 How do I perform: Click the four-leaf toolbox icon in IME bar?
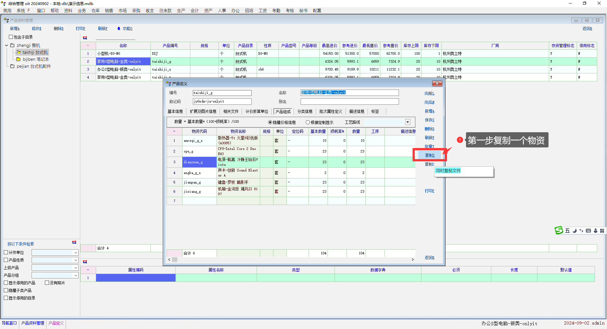pos(602,231)
